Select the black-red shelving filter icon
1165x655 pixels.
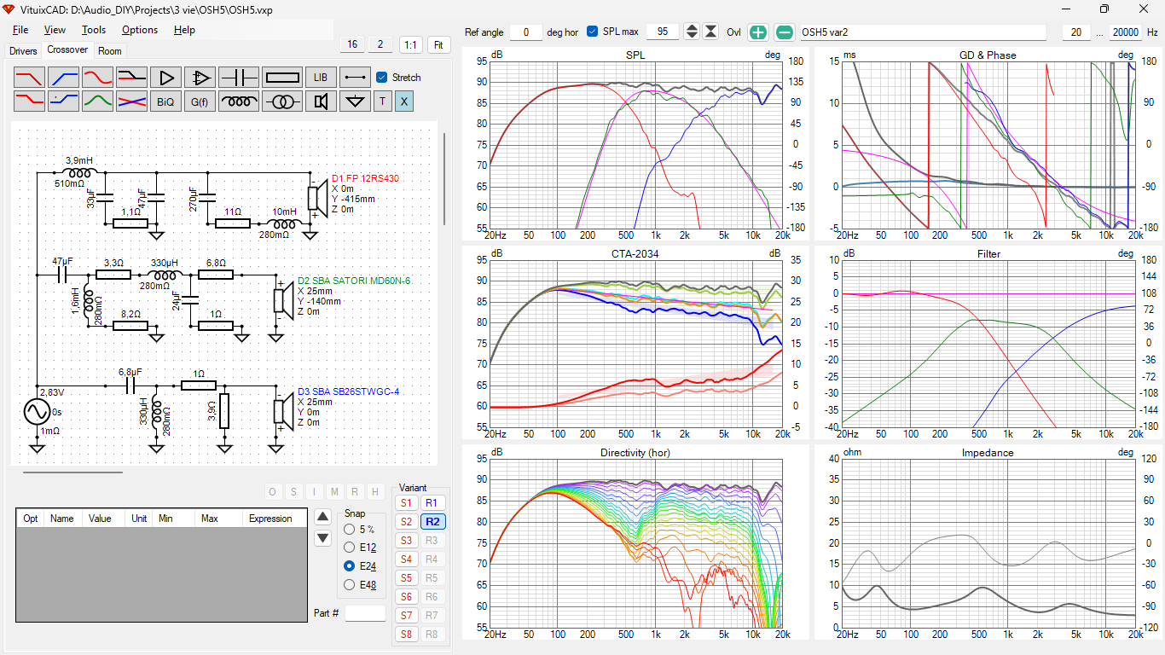pos(131,78)
